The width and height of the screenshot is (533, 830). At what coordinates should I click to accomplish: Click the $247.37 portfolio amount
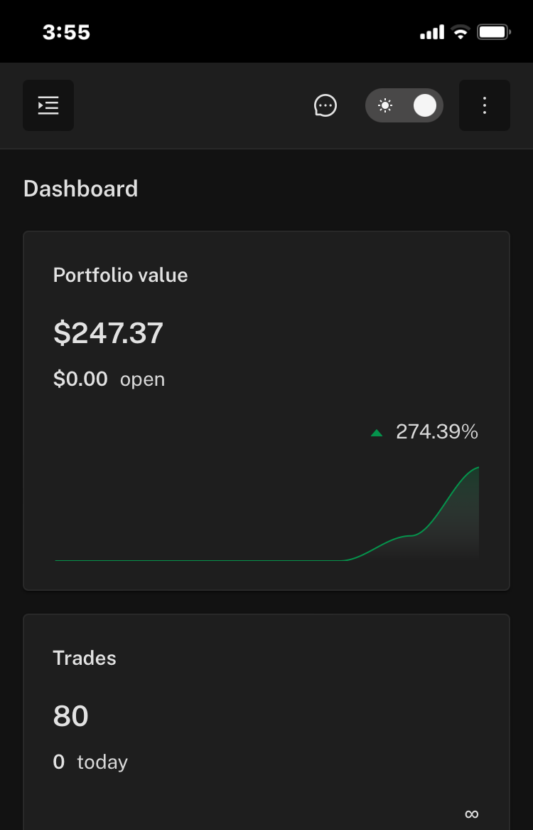(x=108, y=333)
